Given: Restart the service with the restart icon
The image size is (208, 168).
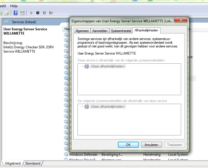Looking at the screenshot, I should click(x=51, y=13).
